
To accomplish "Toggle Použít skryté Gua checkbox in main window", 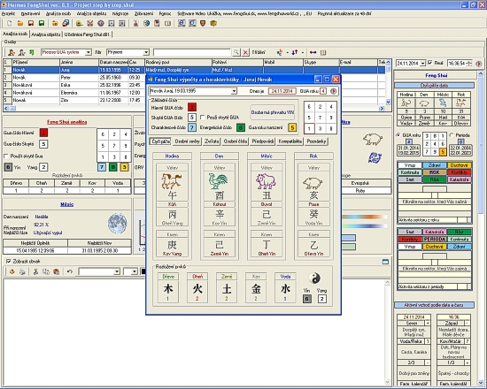I will [x=6, y=156].
